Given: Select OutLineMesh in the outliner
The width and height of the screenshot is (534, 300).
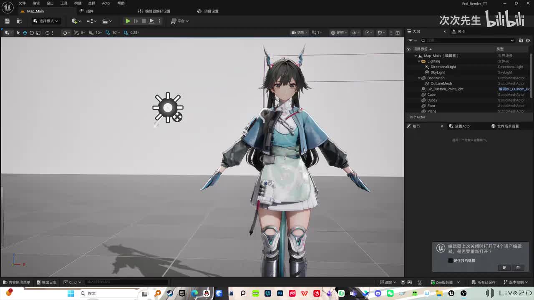Looking at the screenshot, I should click(x=441, y=83).
